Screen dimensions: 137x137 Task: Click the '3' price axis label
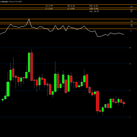coord(130,117)
